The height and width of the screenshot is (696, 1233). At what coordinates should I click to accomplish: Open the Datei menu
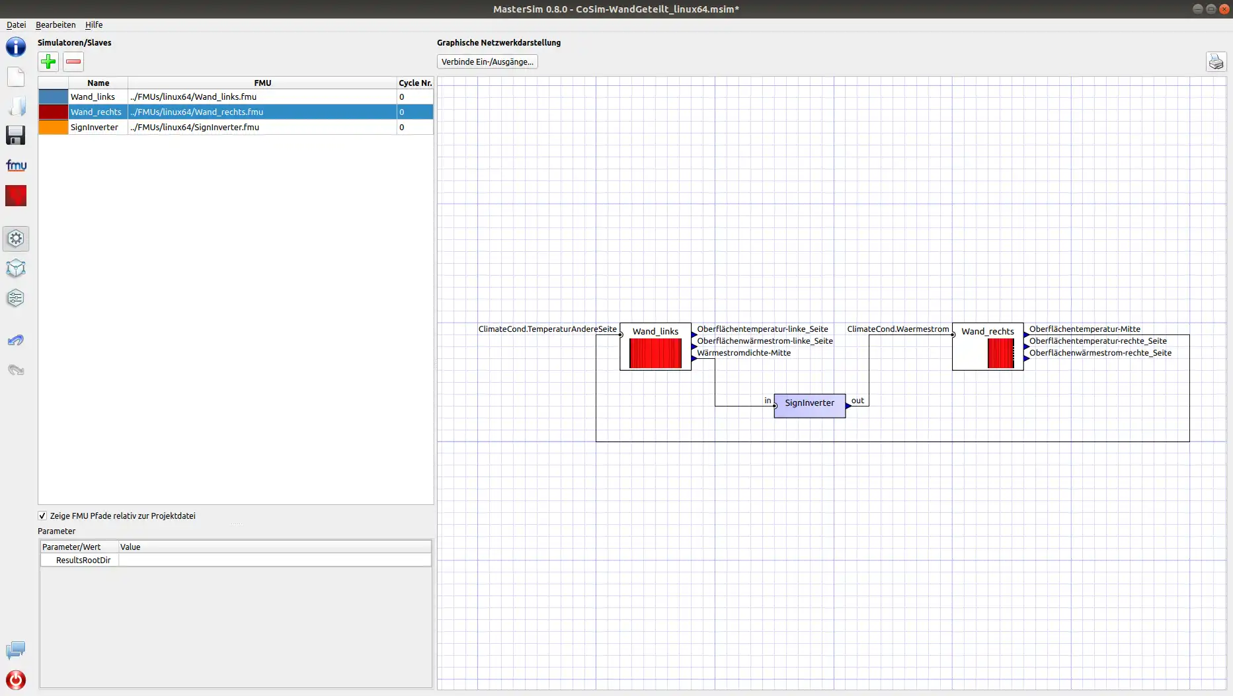16,25
